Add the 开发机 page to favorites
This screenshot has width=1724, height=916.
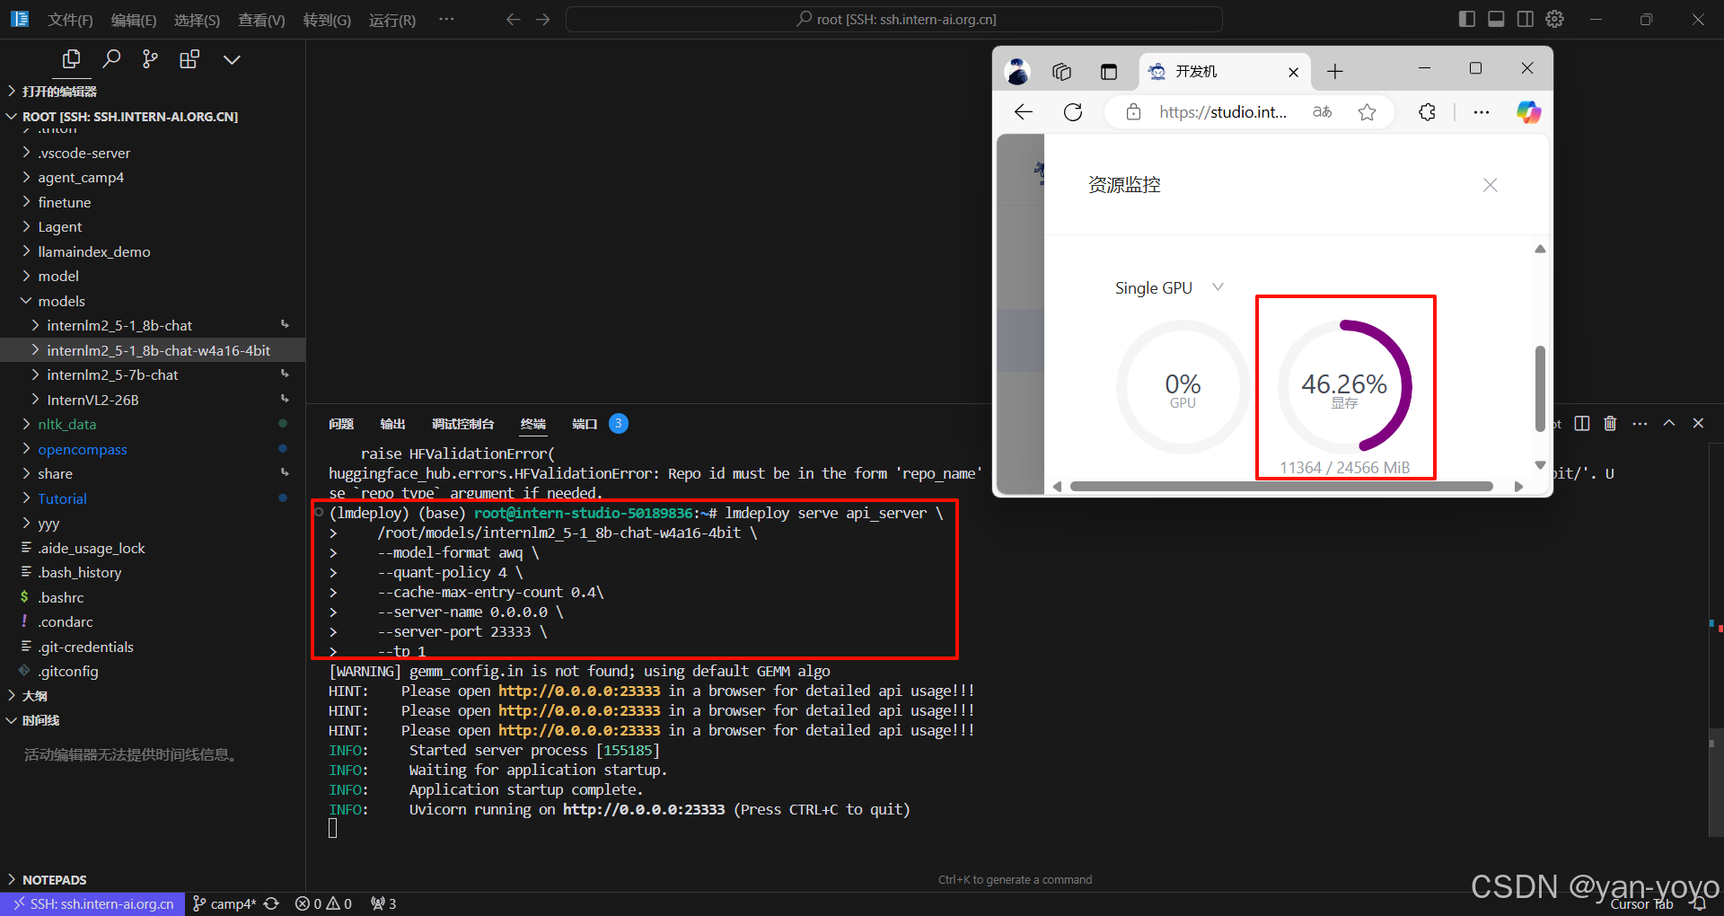coord(1367,112)
